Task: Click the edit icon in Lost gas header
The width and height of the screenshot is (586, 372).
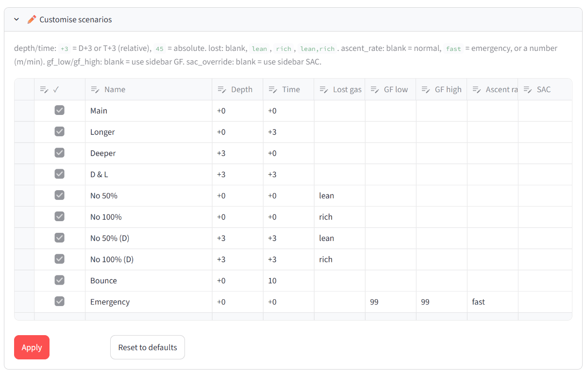Action: click(324, 89)
